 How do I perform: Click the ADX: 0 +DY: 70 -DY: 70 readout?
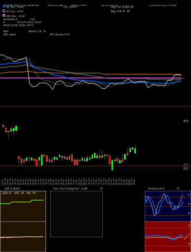(x=18, y=193)
